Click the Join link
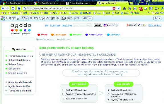Viewport: 164px width, 104px height. (x=46, y=25)
